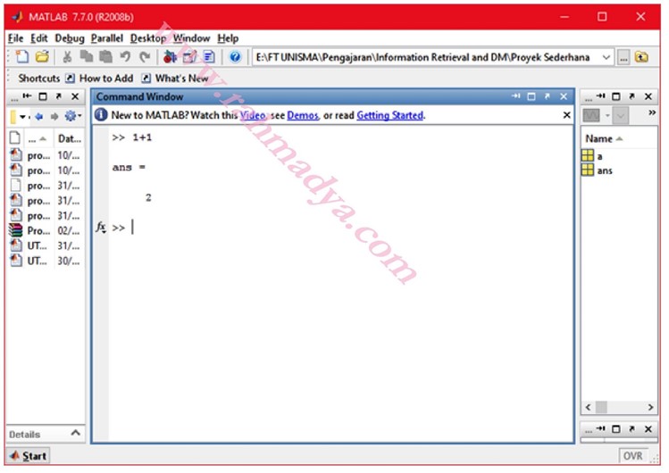This screenshot has width=669, height=473.
Task: Launch GUIDE from the toolbar
Action: coord(189,57)
